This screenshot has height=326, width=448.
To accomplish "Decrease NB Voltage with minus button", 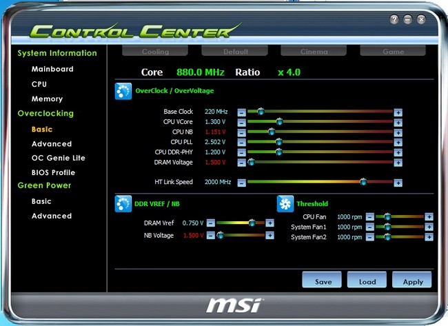I will 211,235.
